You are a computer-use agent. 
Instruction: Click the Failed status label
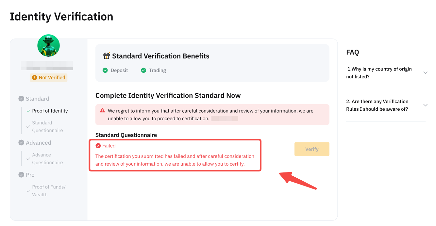[109, 146]
